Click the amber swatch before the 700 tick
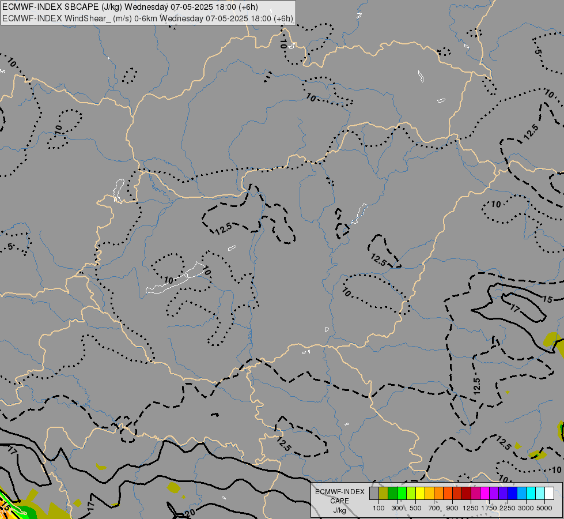 (429, 494)
